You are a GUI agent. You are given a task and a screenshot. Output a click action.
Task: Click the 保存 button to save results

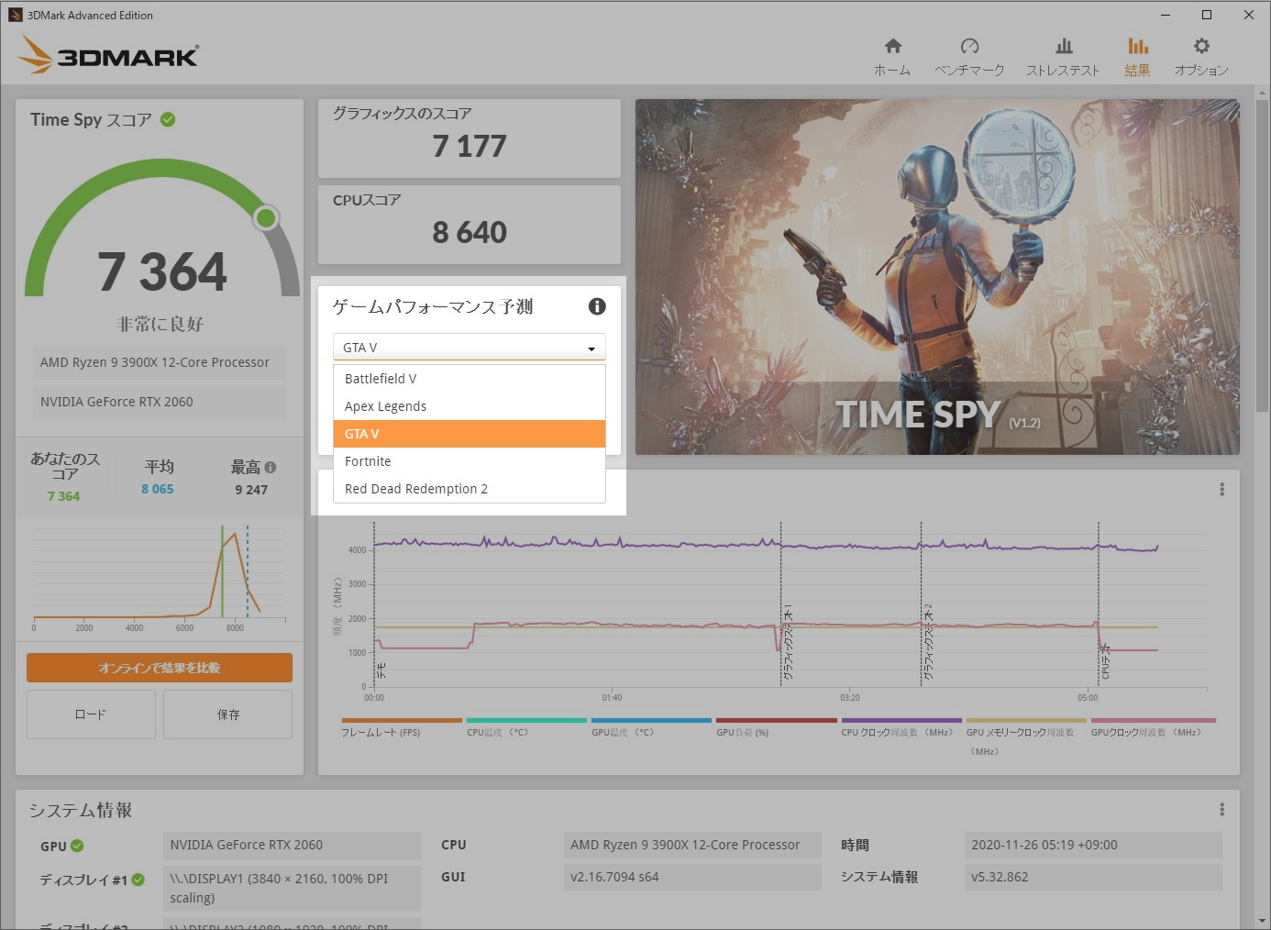point(227,714)
